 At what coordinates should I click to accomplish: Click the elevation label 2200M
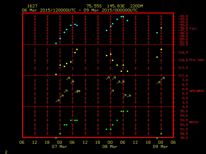tap(136, 6)
